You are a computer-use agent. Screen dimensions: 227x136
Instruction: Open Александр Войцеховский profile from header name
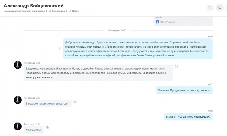pyautogui.click(x=34, y=6)
